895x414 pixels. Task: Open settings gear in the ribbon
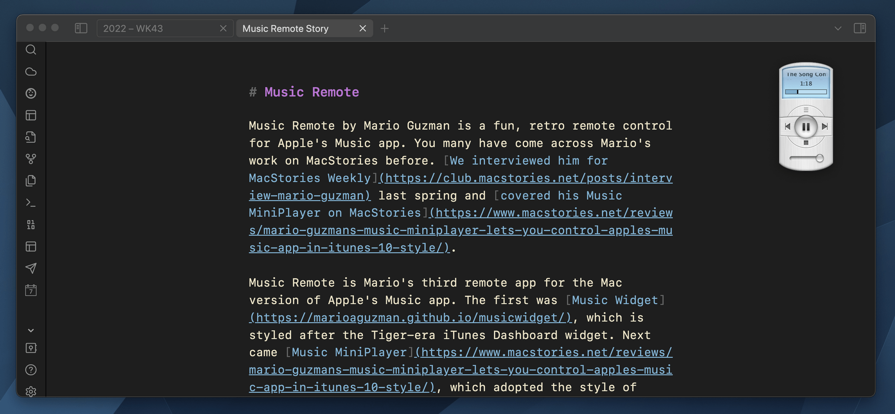coord(31,391)
